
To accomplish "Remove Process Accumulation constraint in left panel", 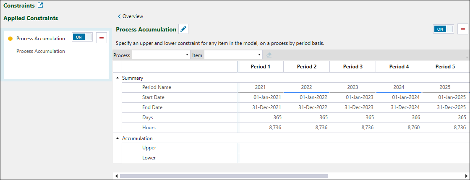I will coord(101,38).
